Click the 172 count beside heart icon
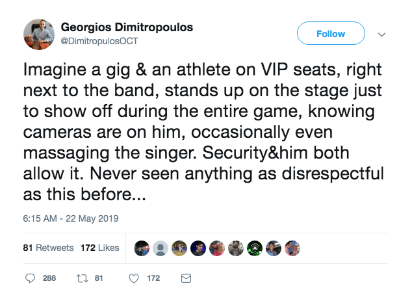The height and width of the screenshot is (301, 412). point(153,278)
